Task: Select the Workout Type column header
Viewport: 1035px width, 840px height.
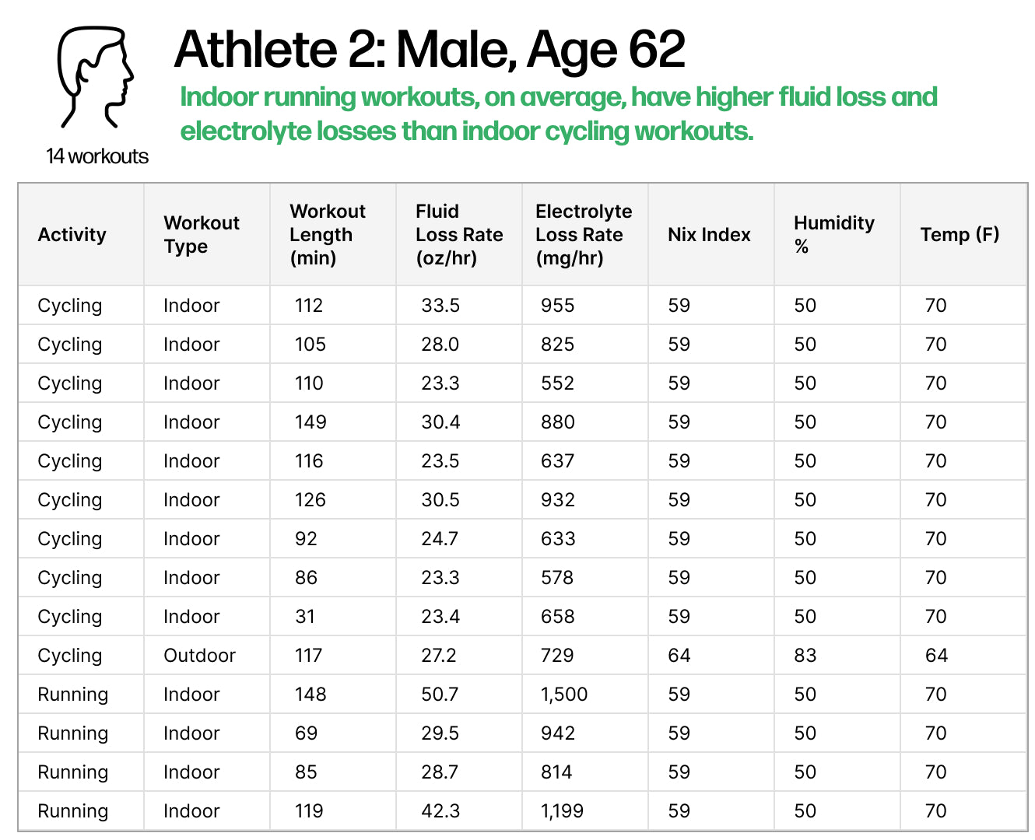Action: (x=202, y=235)
